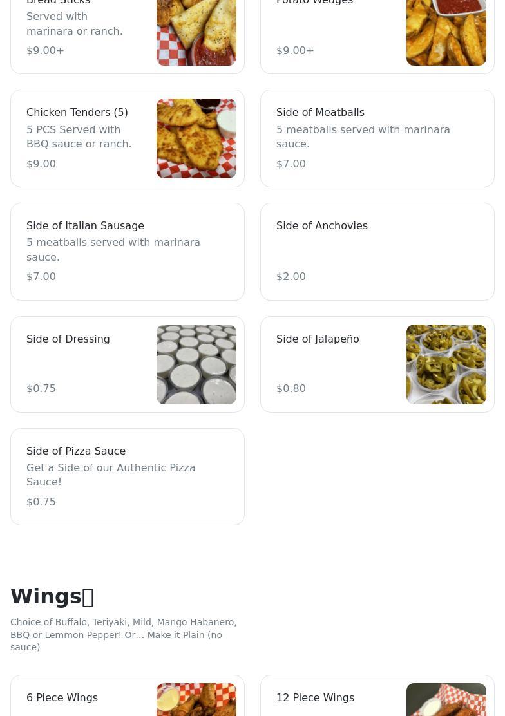Click the $9.00+ Potato Wedges price
505x716 pixels.
coord(295,51)
